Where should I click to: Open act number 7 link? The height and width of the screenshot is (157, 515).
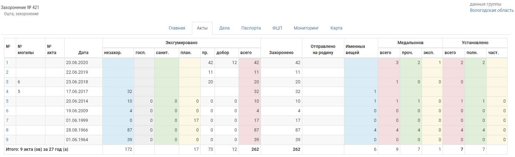click(7, 120)
